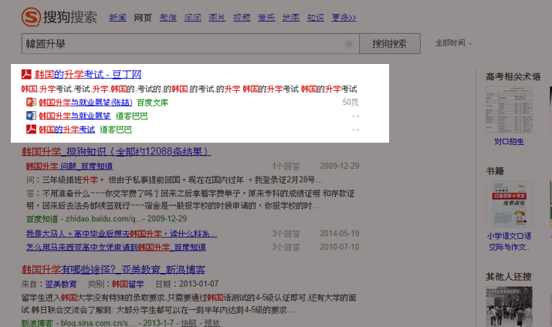The width and height of the screenshot is (552, 327).
Task: Switch to the 知识 tab
Action: pos(316,17)
